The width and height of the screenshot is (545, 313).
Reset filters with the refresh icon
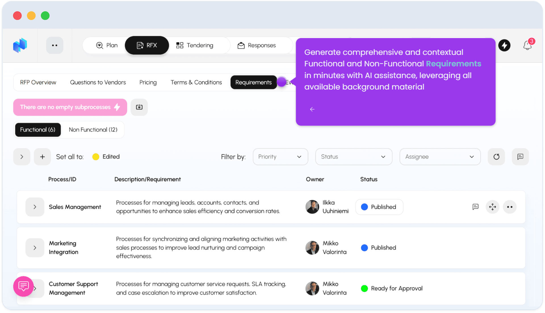pos(496,157)
